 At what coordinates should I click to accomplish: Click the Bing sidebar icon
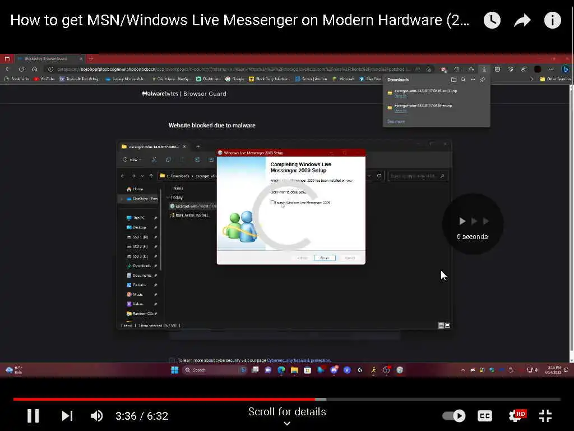pyautogui.click(x=566, y=69)
